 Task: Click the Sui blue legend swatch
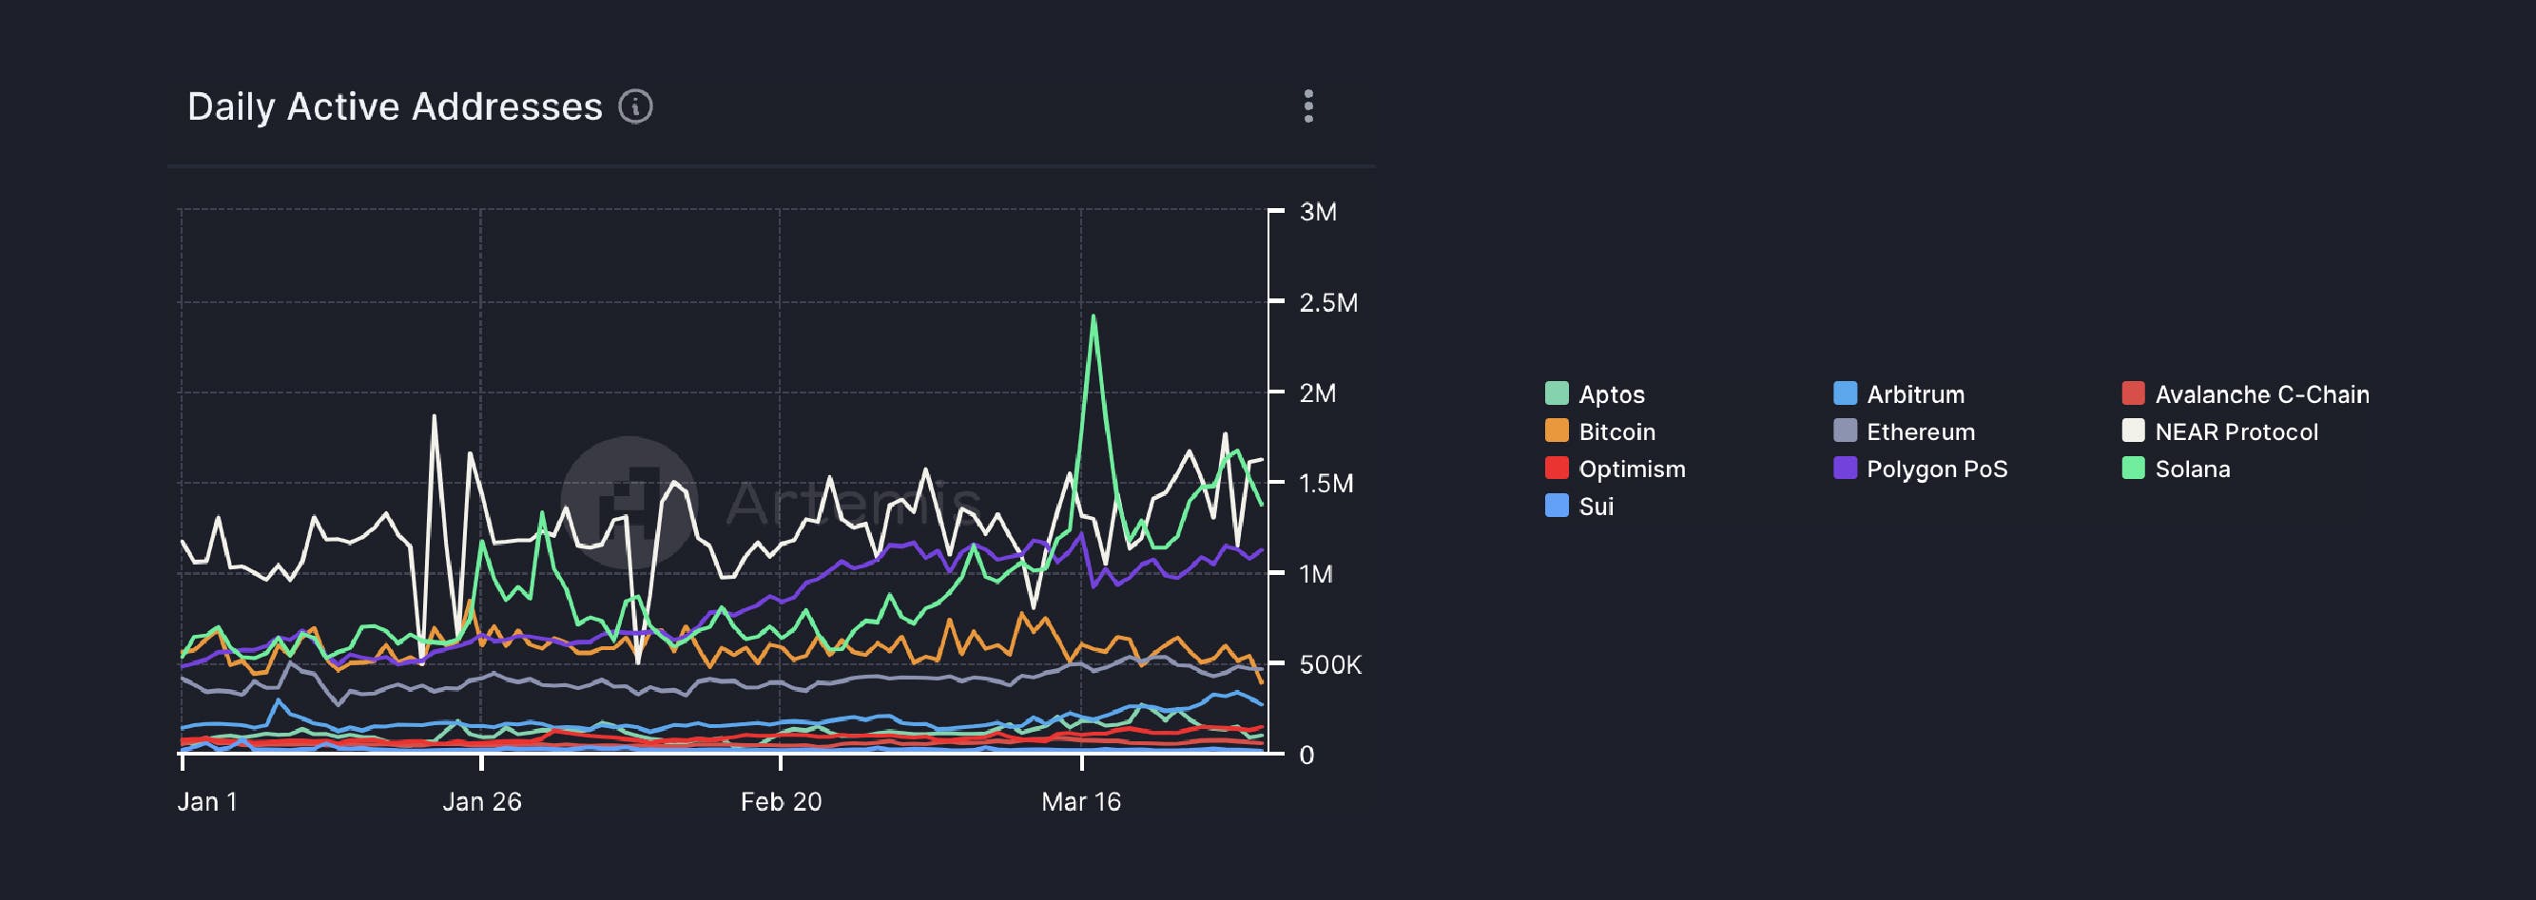(1557, 506)
